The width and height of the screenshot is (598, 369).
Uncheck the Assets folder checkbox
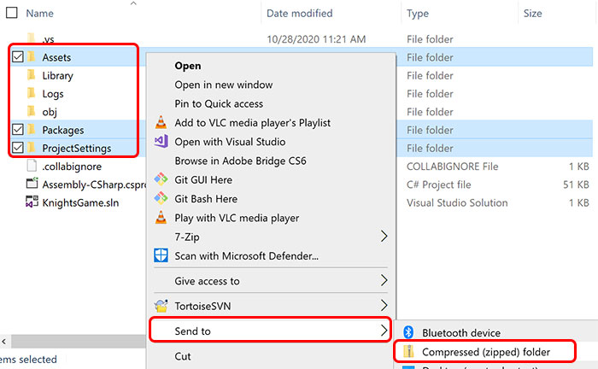18,56
